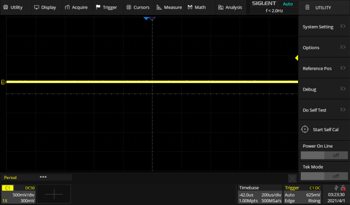
Task: Expand the Reference Pos submenu
Action: click(324, 68)
